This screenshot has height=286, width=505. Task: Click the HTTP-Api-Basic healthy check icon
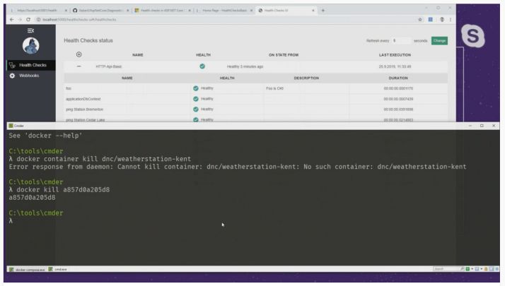pyautogui.click(x=202, y=66)
